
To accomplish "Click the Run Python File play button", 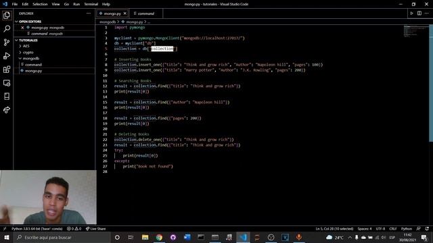I will click(x=411, y=13).
